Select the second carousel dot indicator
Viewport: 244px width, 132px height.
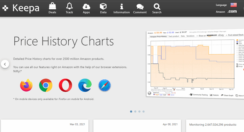click(135, 111)
